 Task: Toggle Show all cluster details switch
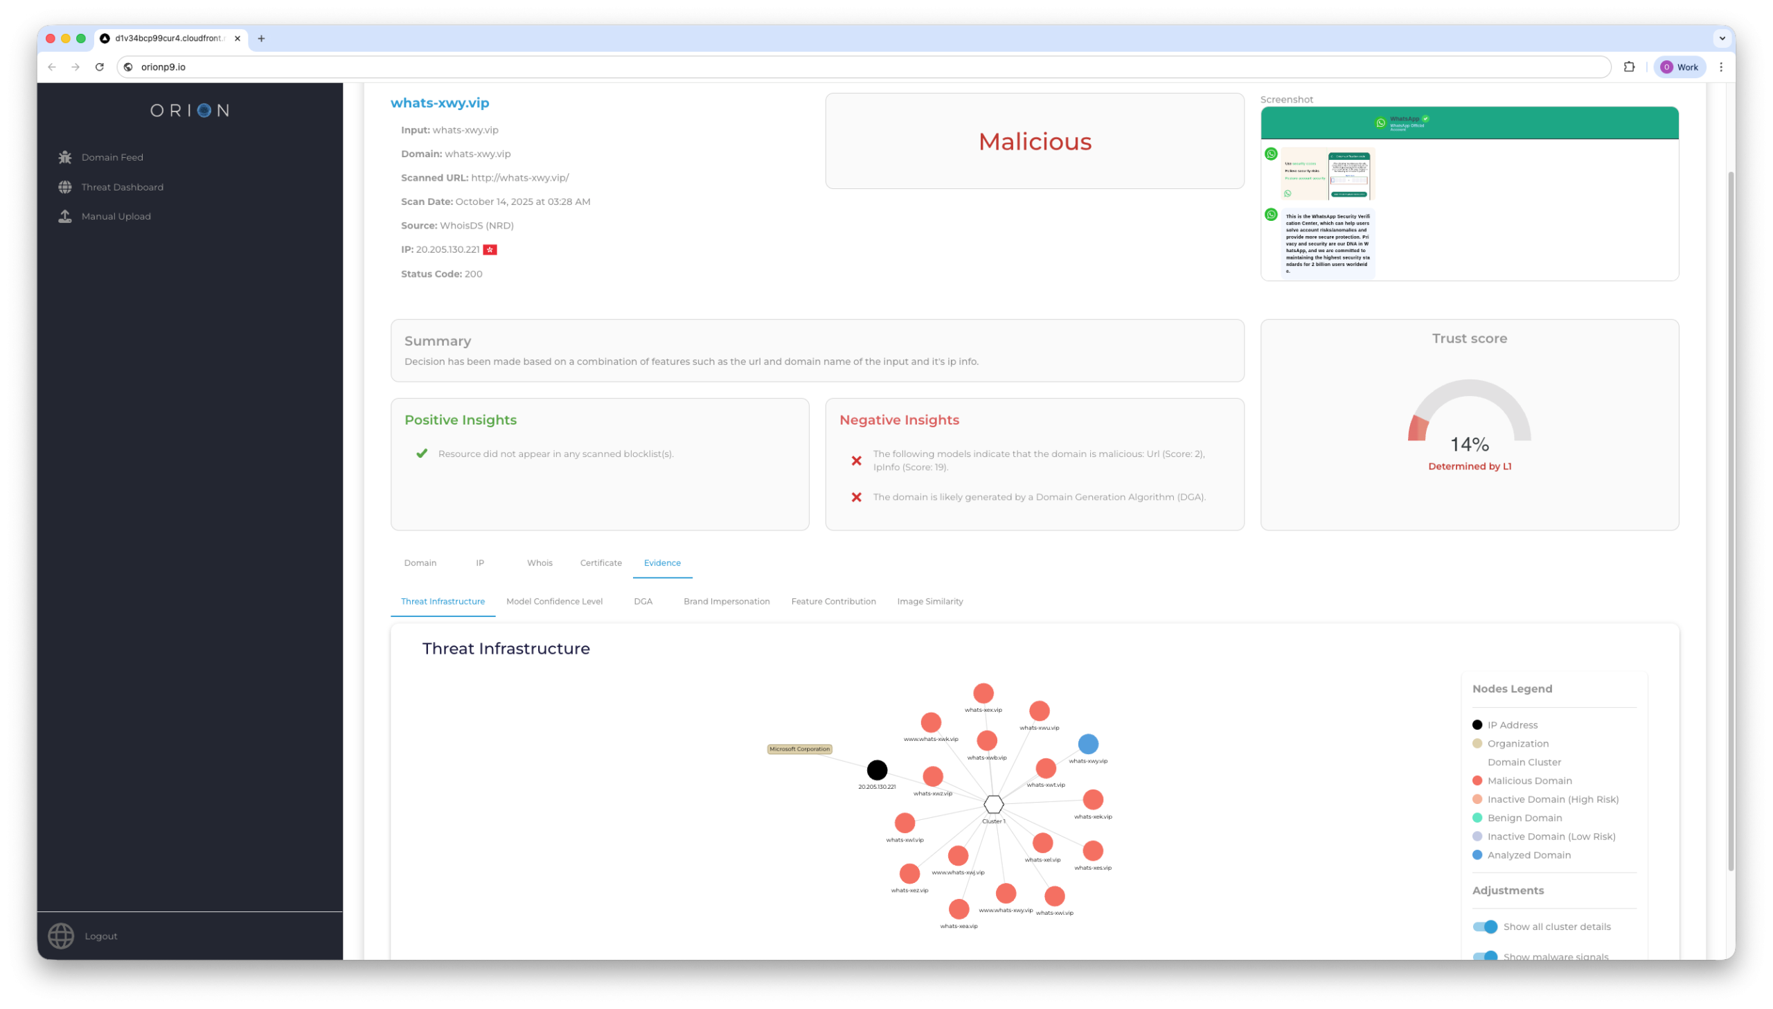(x=1485, y=927)
